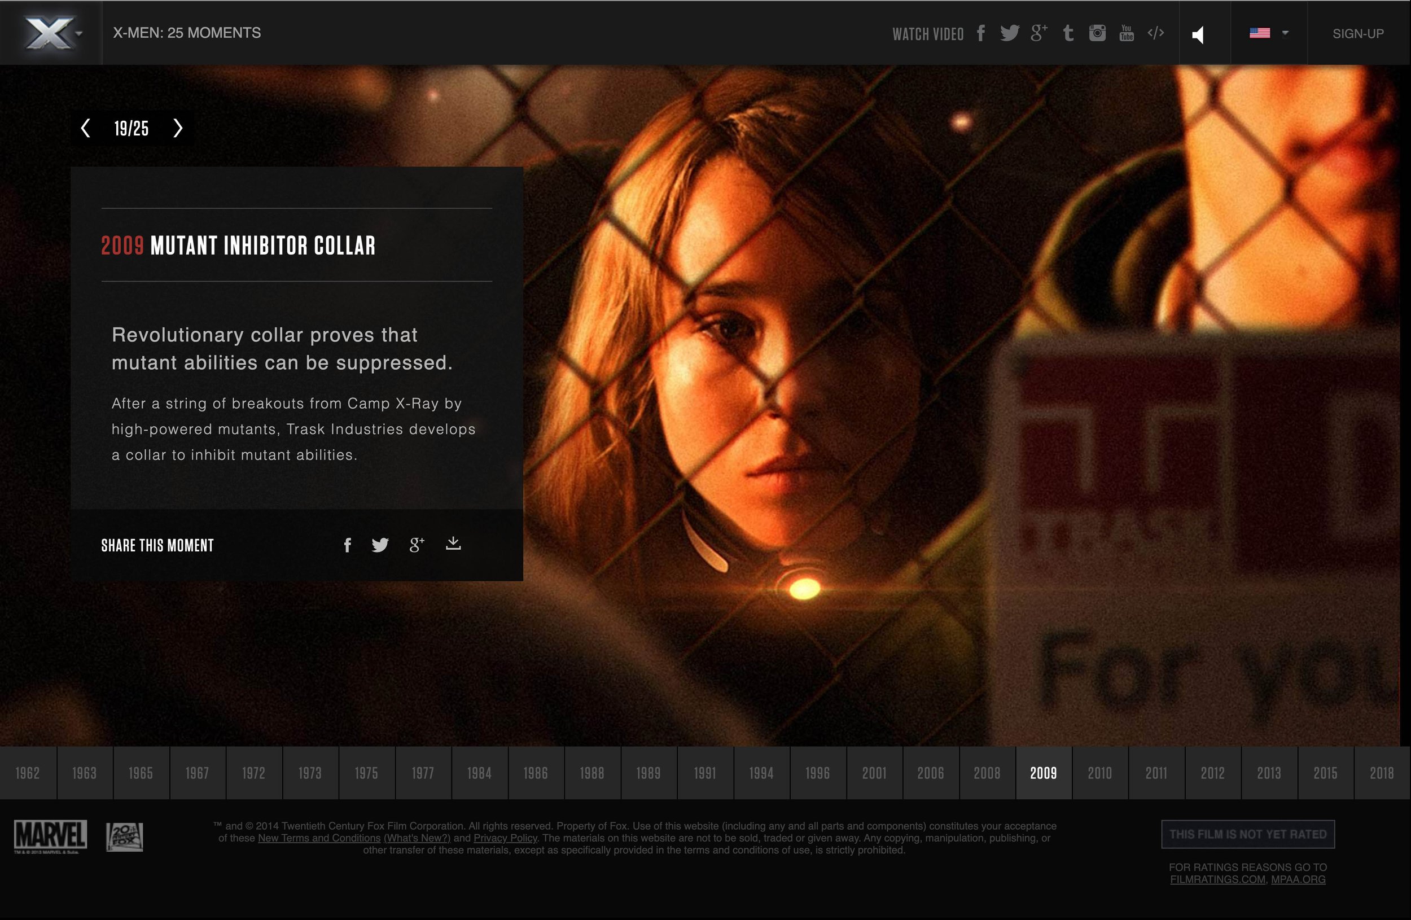Open the (What's New?) link
The height and width of the screenshot is (920, 1411).
click(x=417, y=838)
